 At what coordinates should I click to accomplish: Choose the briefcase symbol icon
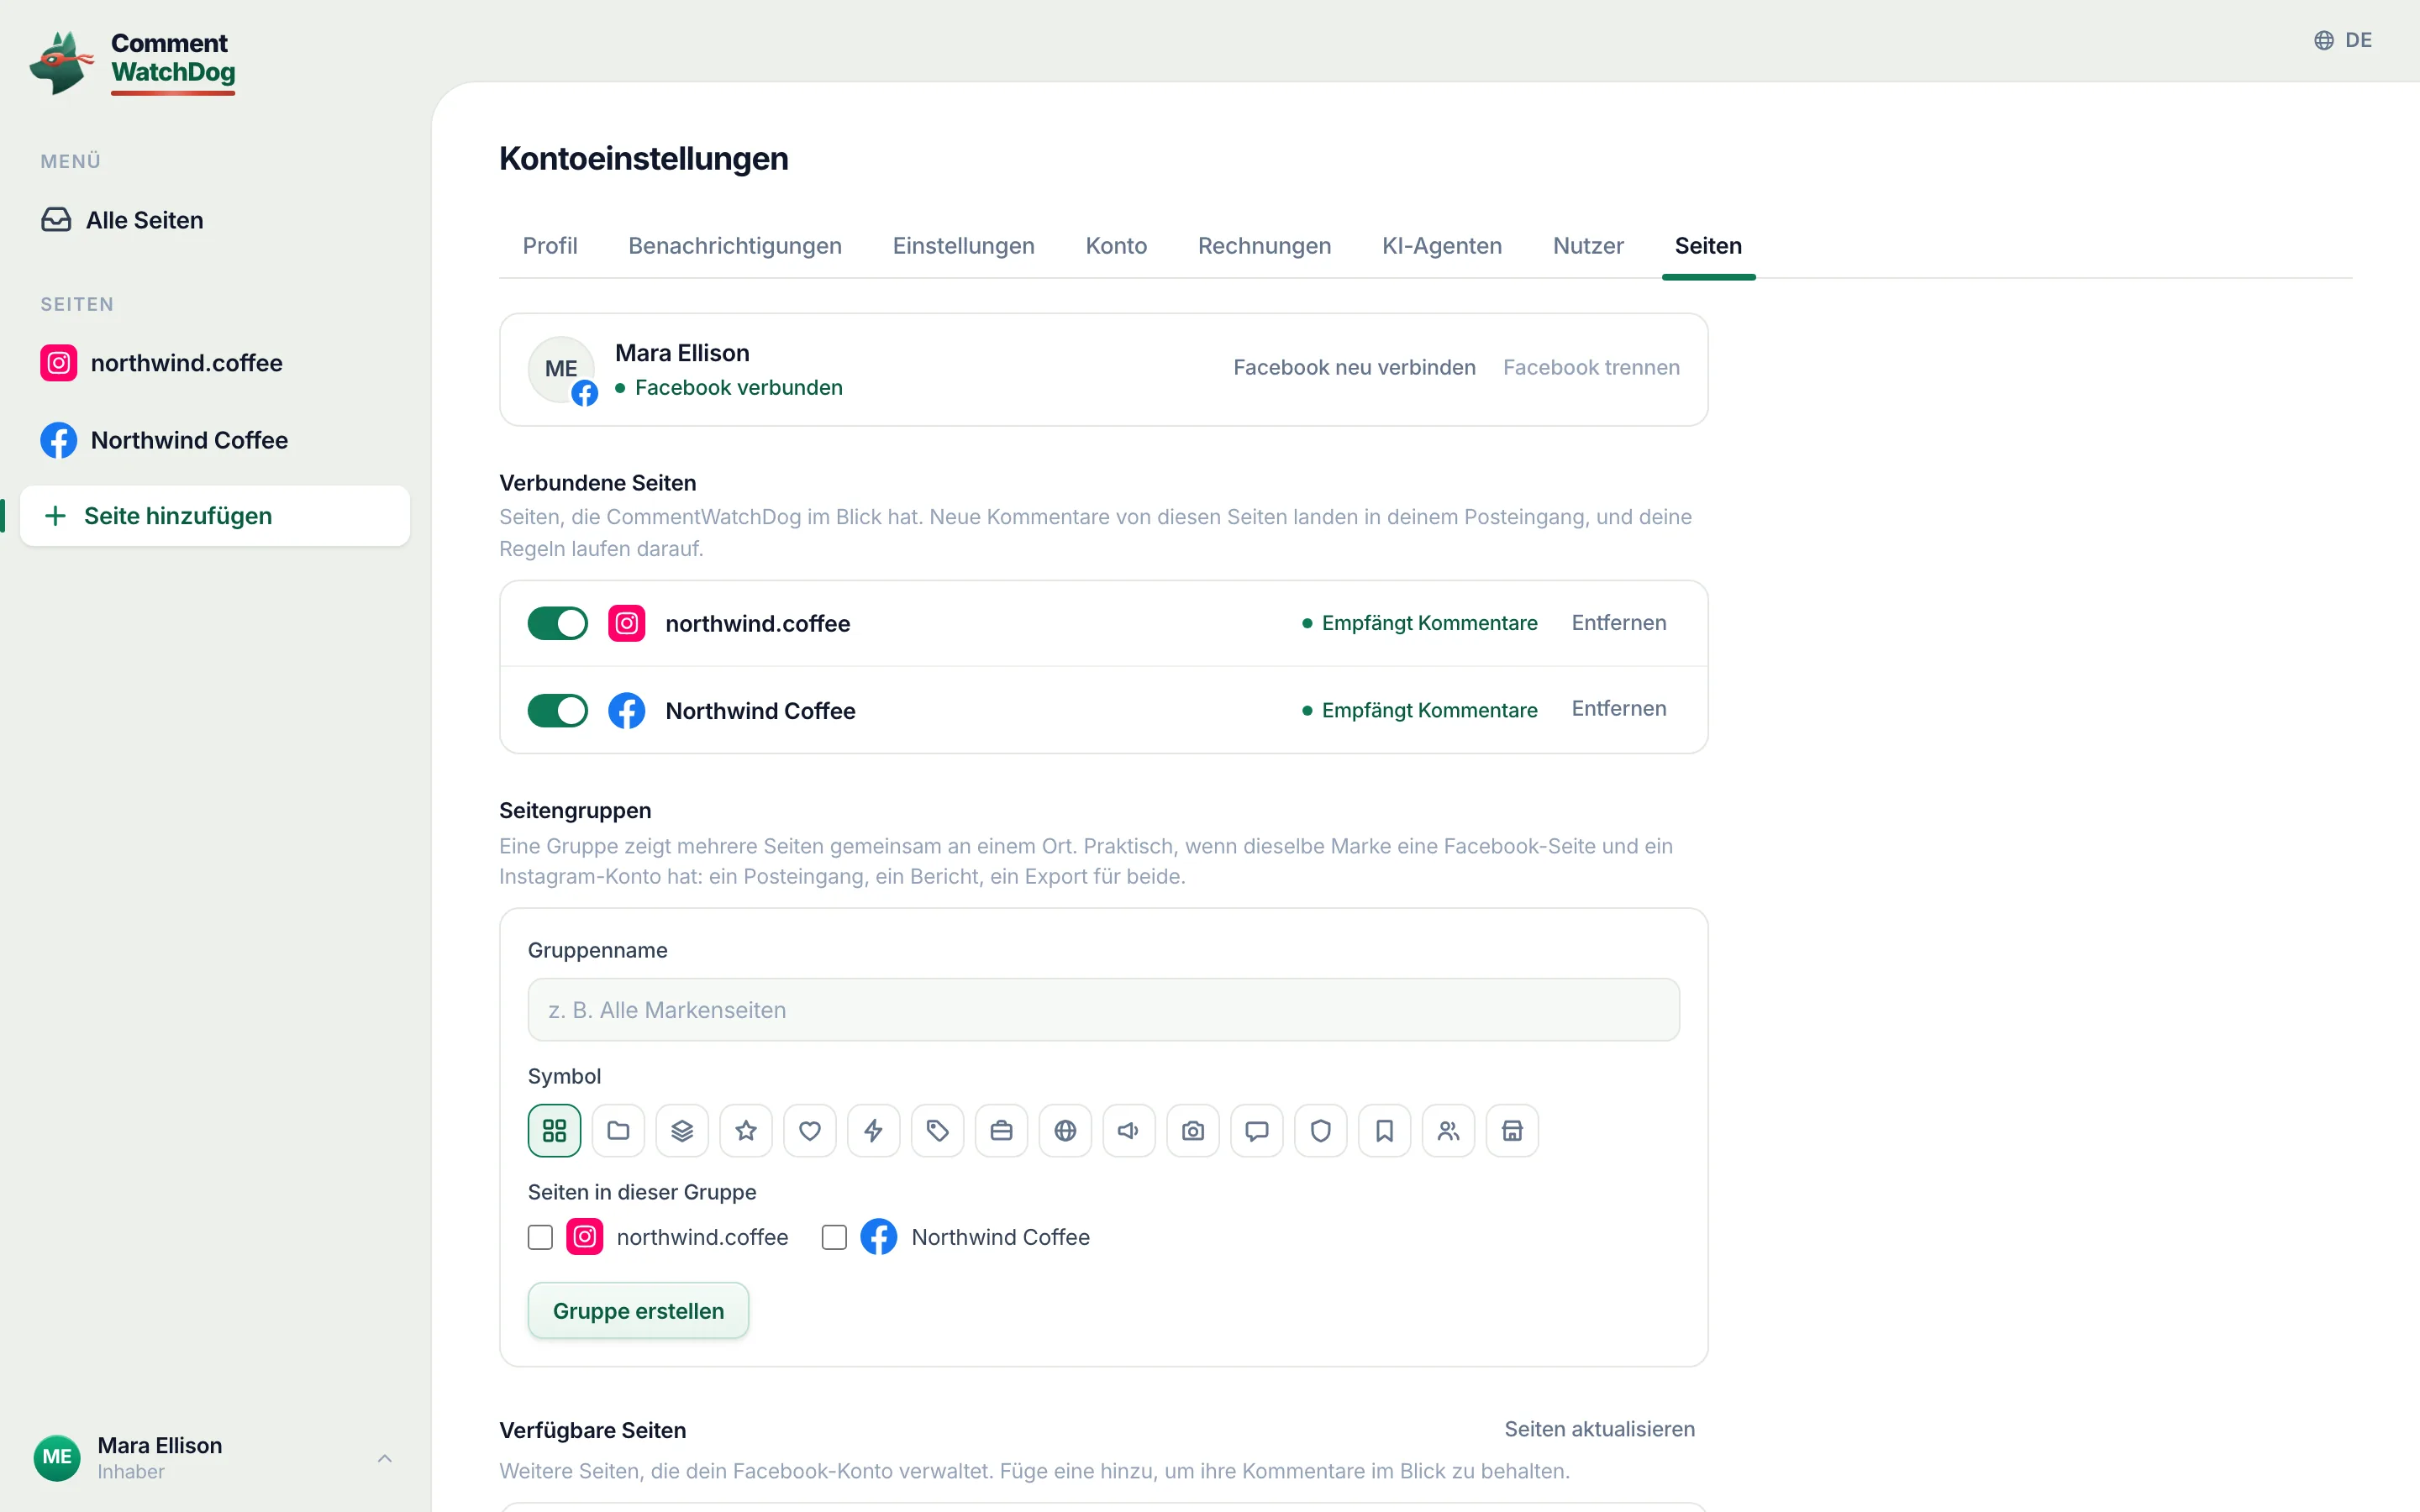coord(1001,1130)
